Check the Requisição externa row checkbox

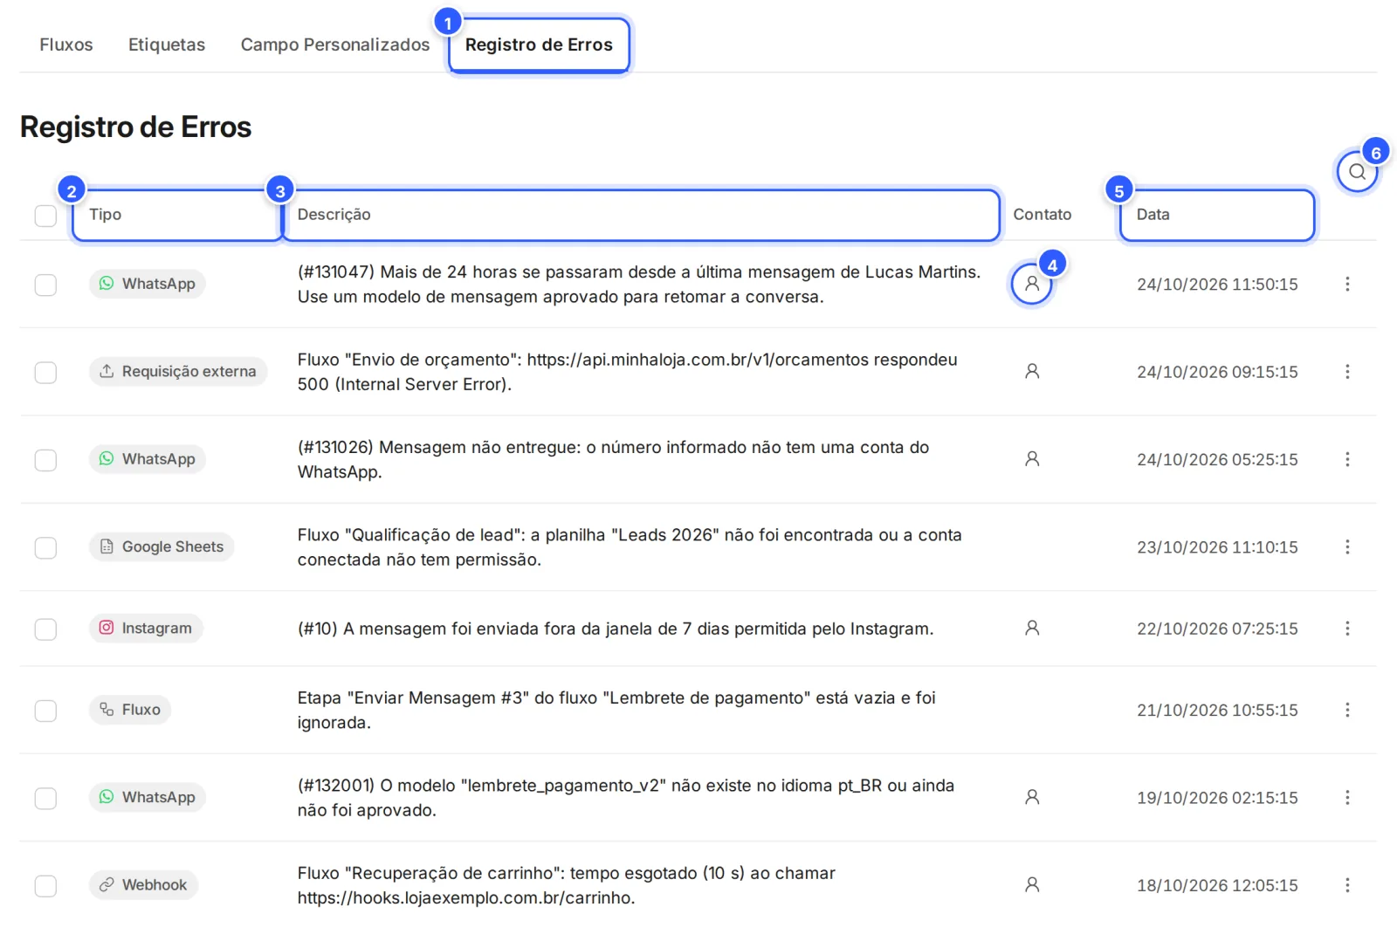pos(45,373)
